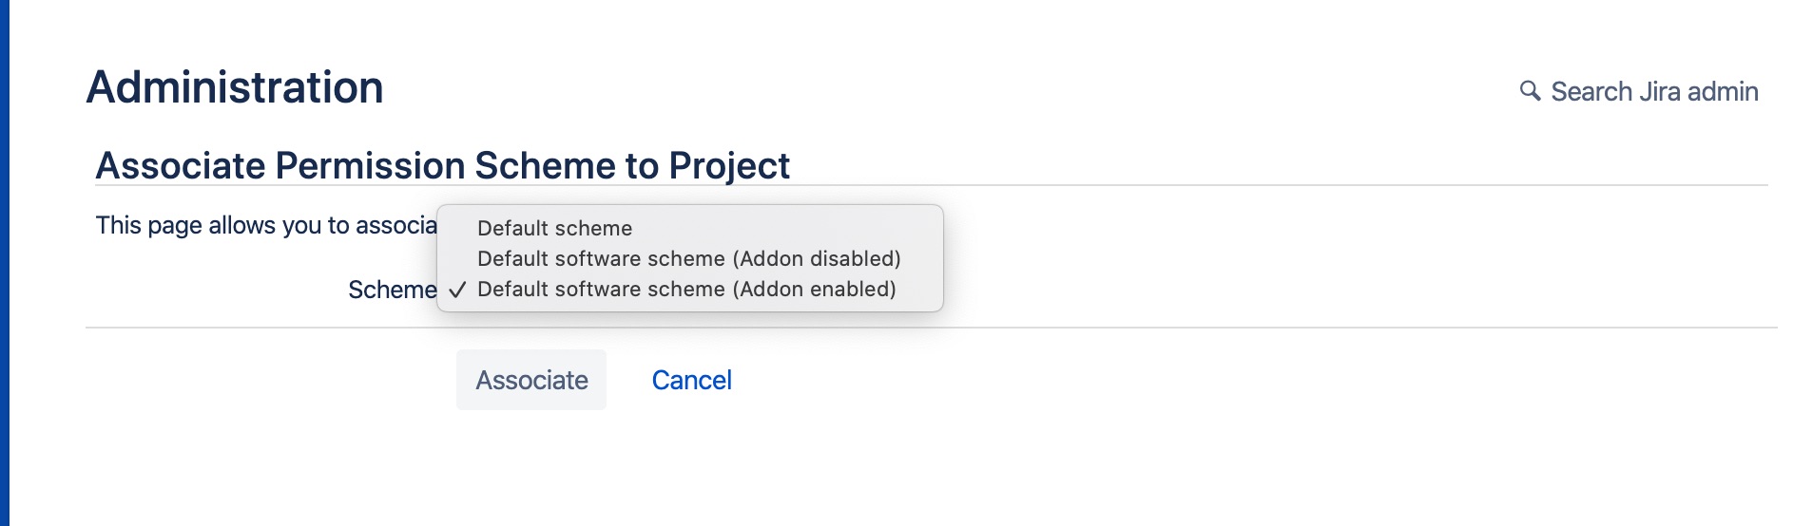Select the "Default scheme" option

(x=554, y=228)
